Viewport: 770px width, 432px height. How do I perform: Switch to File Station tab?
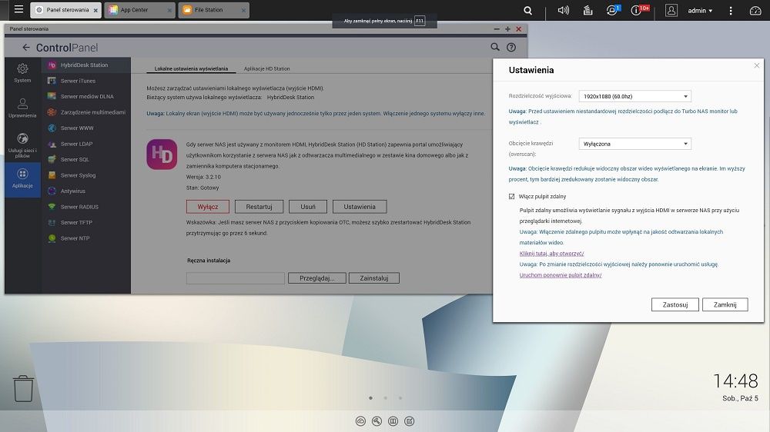213,10
